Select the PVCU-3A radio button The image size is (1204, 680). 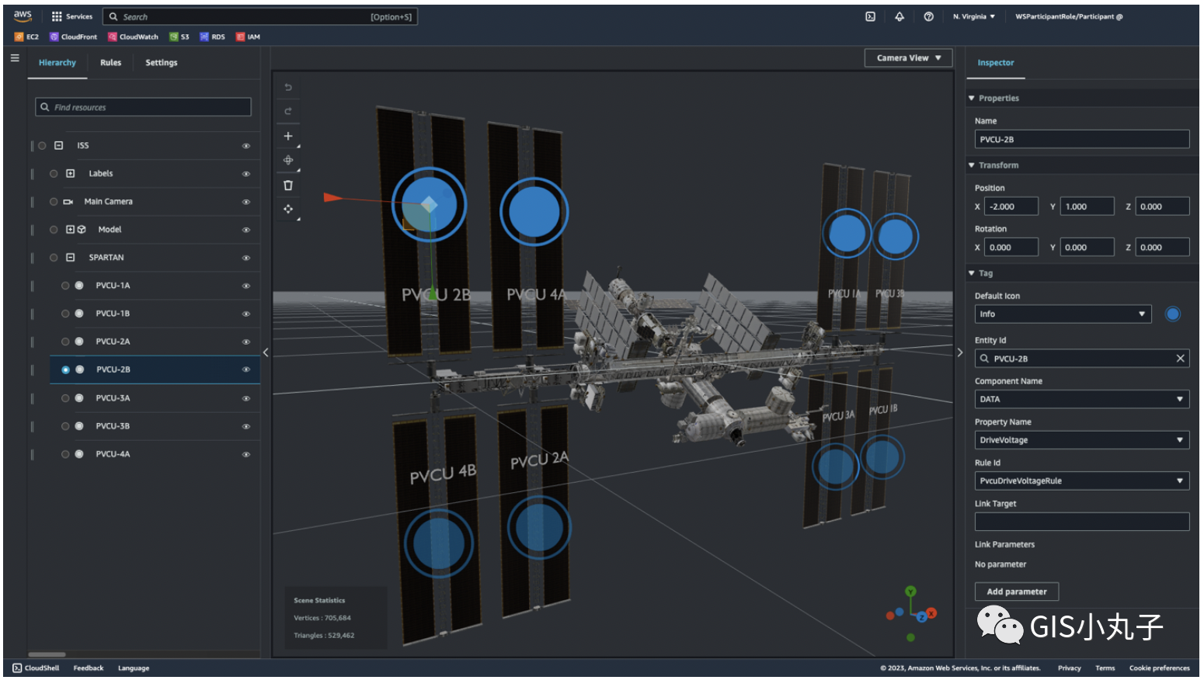click(65, 398)
